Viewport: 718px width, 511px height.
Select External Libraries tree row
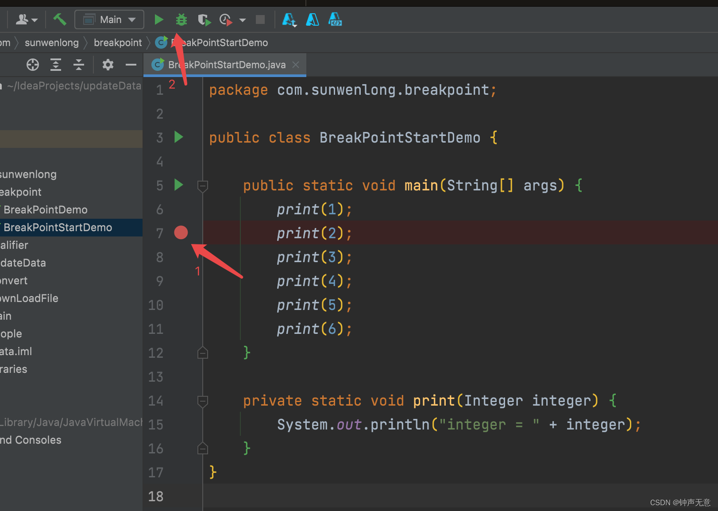(x=71, y=369)
